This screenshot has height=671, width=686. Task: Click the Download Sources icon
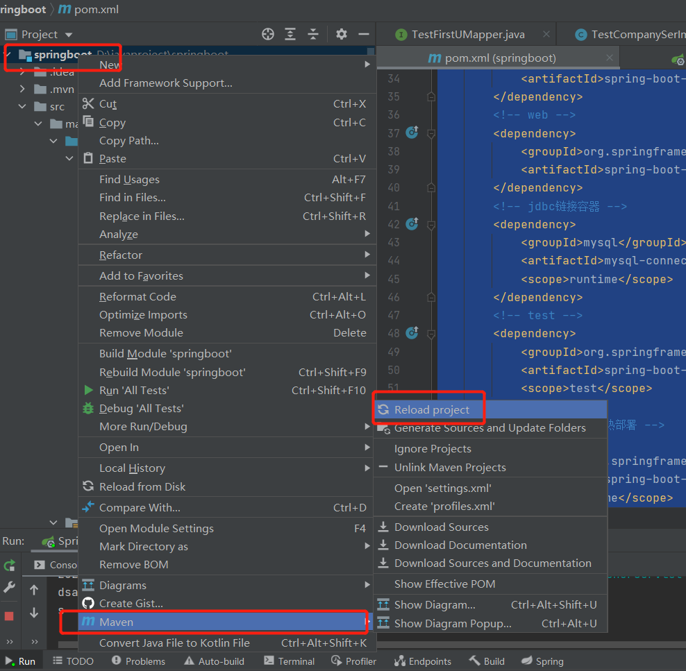(383, 527)
